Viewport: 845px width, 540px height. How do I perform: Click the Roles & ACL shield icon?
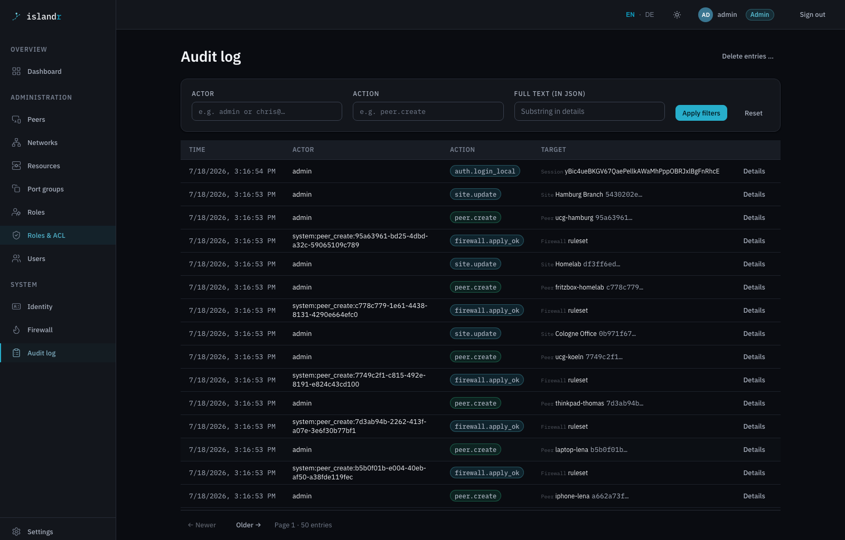coord(16,235)
